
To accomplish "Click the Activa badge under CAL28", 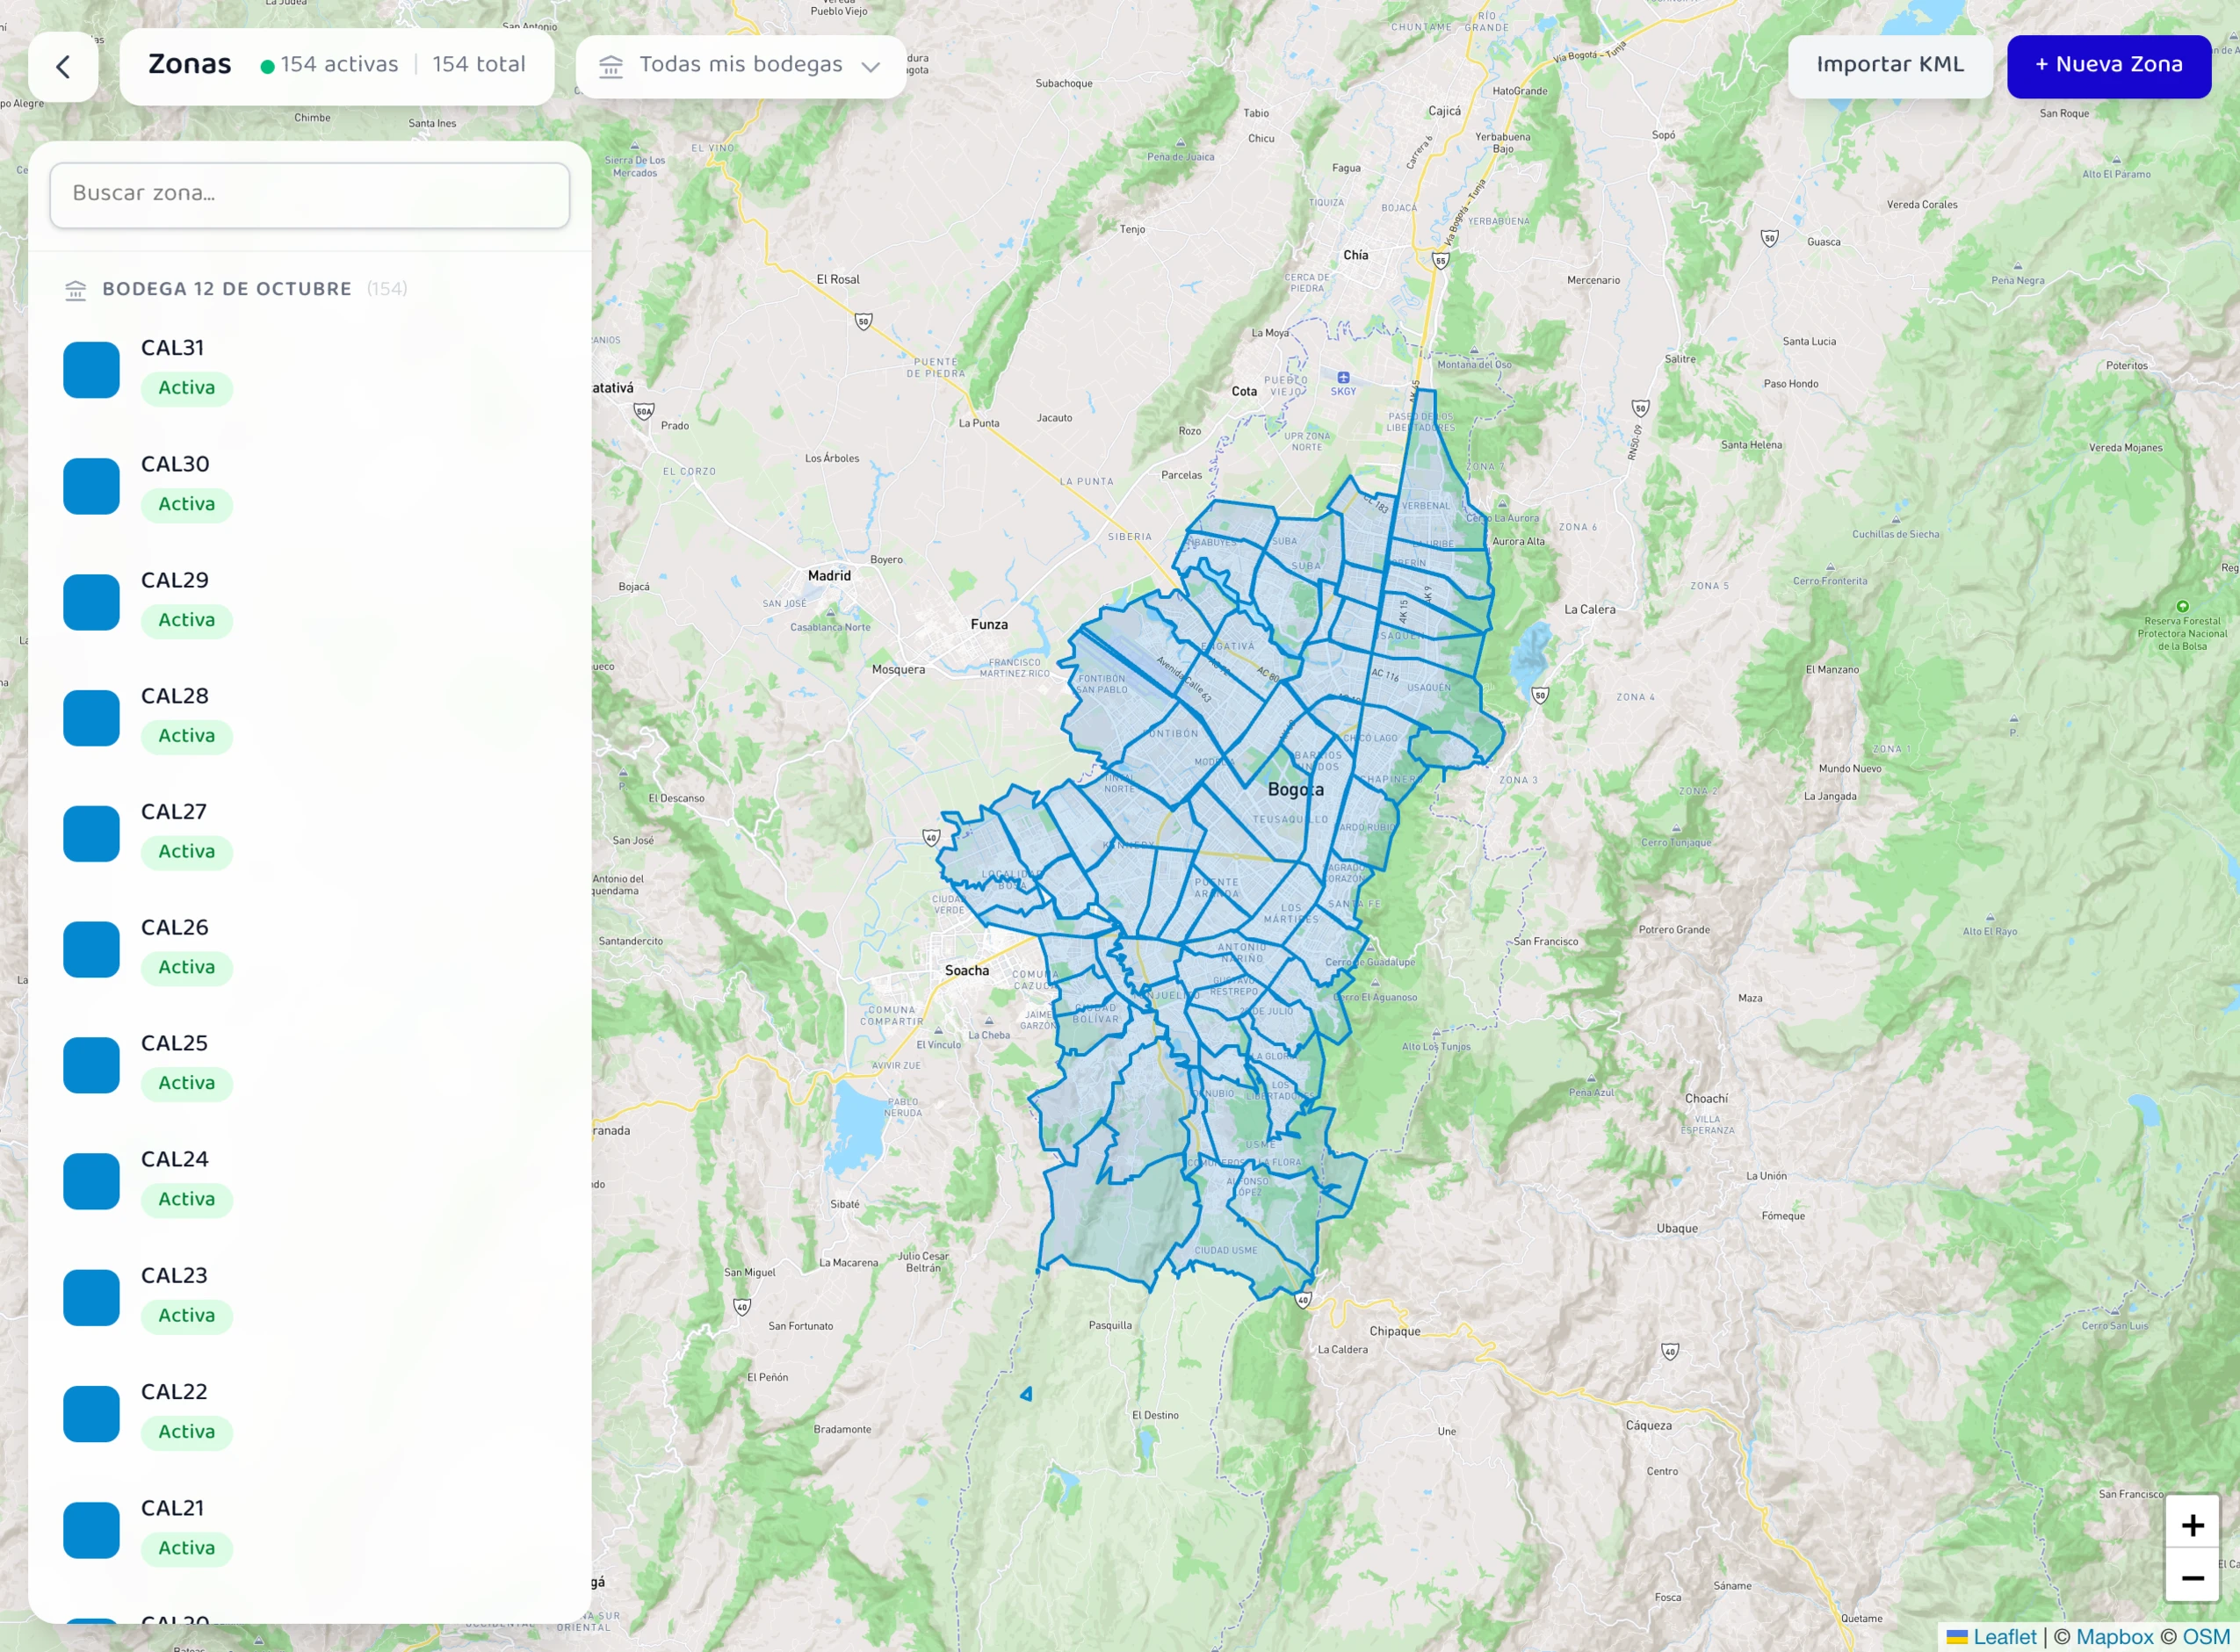I will (x=187, y=736).
